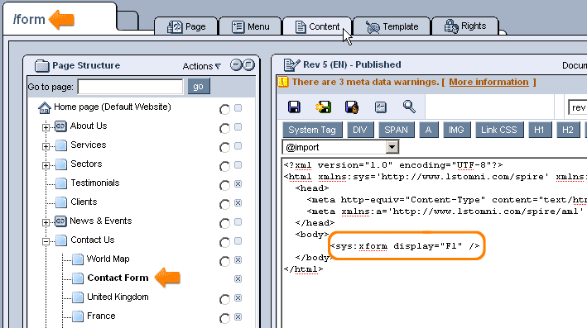Viewport: 587px width, 328px height.
Task: Select the radio button for France
Action: pos(224,318)
